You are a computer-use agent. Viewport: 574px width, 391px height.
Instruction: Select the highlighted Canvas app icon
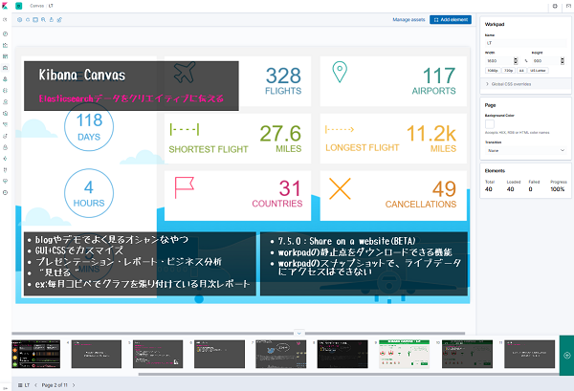click(x=5, y=68)
